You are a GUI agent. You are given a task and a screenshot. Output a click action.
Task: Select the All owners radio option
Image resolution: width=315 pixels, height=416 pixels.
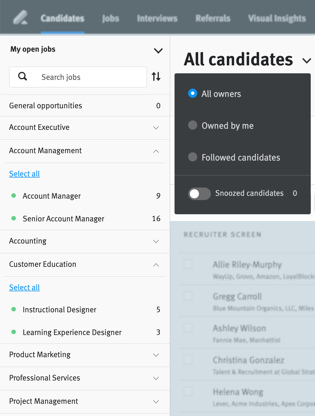[x=193, y=93]
